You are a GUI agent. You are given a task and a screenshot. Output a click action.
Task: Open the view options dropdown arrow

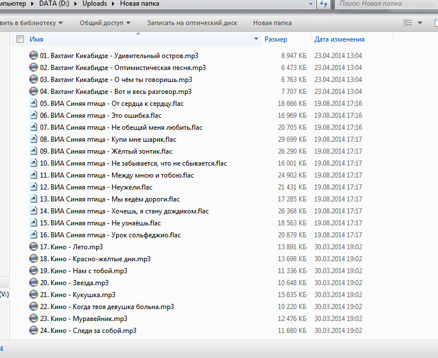click(x=420, y=23)
